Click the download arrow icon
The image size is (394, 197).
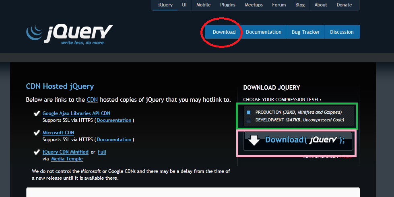tap(254, 140)
